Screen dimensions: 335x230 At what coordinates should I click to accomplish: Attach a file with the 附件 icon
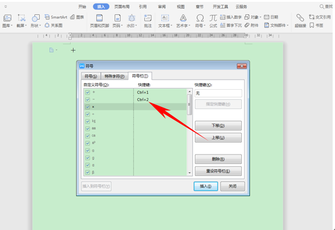pyautogui.click(x=251, y=26)
